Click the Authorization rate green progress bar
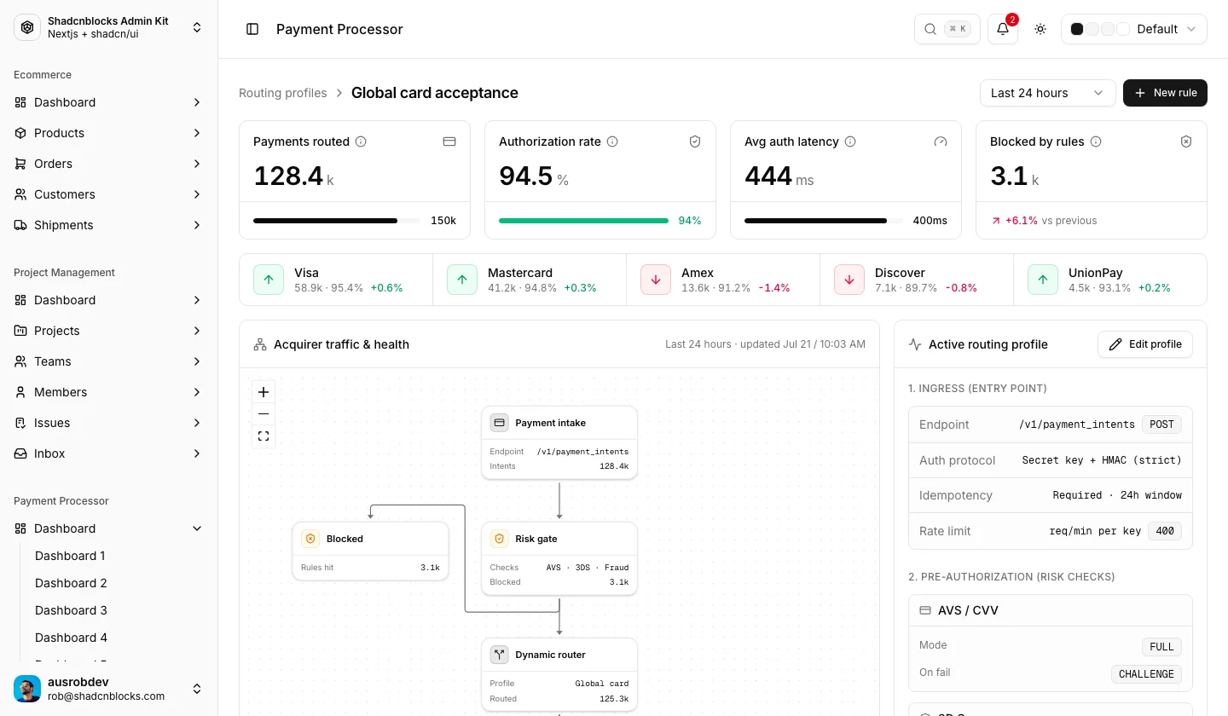The image size is (1228, 716). pyautogui.click(x=583, y=221)
